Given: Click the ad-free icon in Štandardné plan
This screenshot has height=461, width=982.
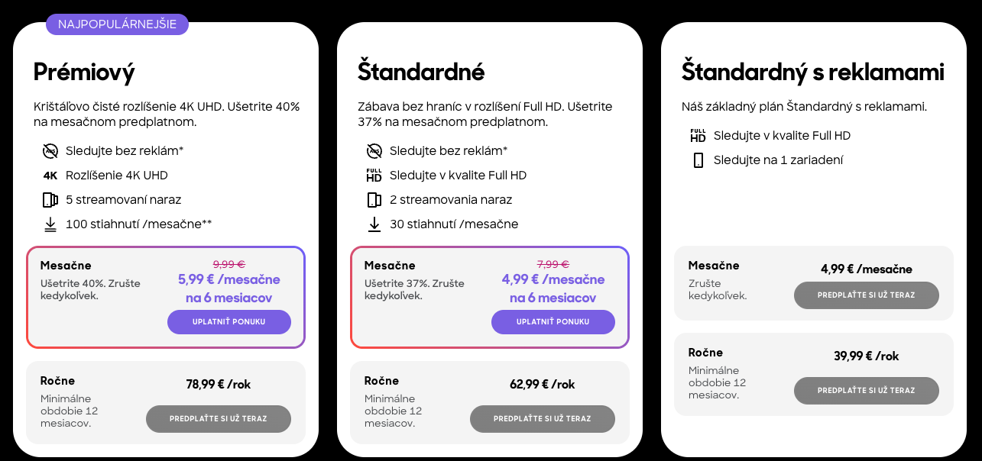Looking at the screenshot, I should (374, 150).
